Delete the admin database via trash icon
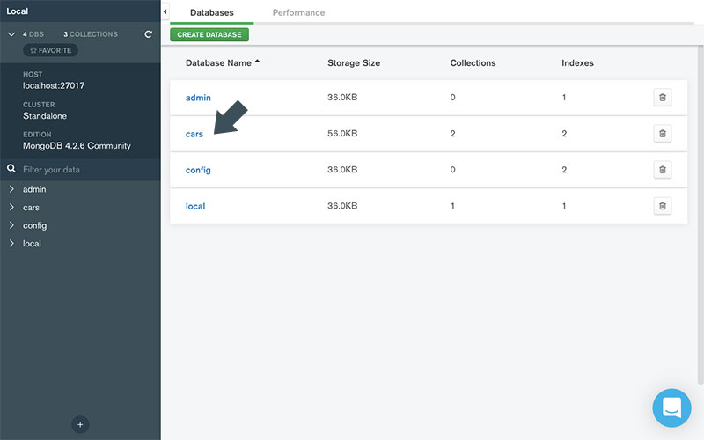 (x=663, y=98)
